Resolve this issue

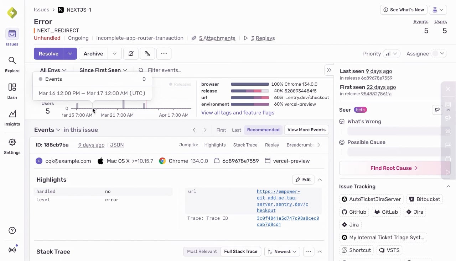tap(48, 54)
